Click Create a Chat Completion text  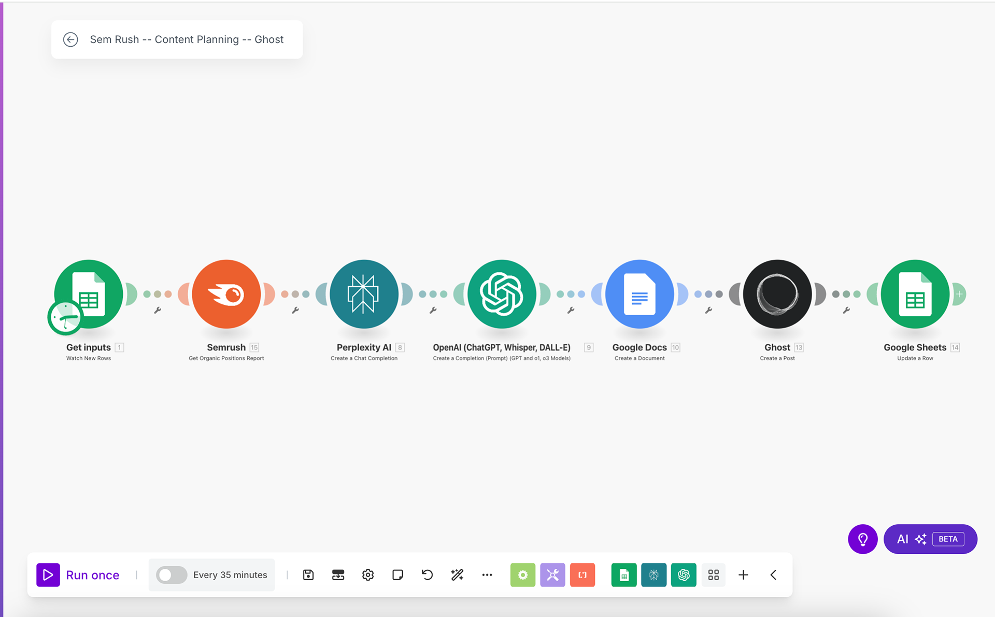pyautogui.click(x=364, y=358)
